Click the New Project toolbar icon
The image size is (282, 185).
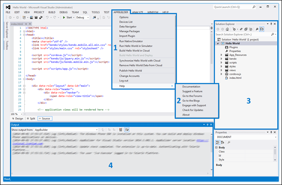(24, 17)
